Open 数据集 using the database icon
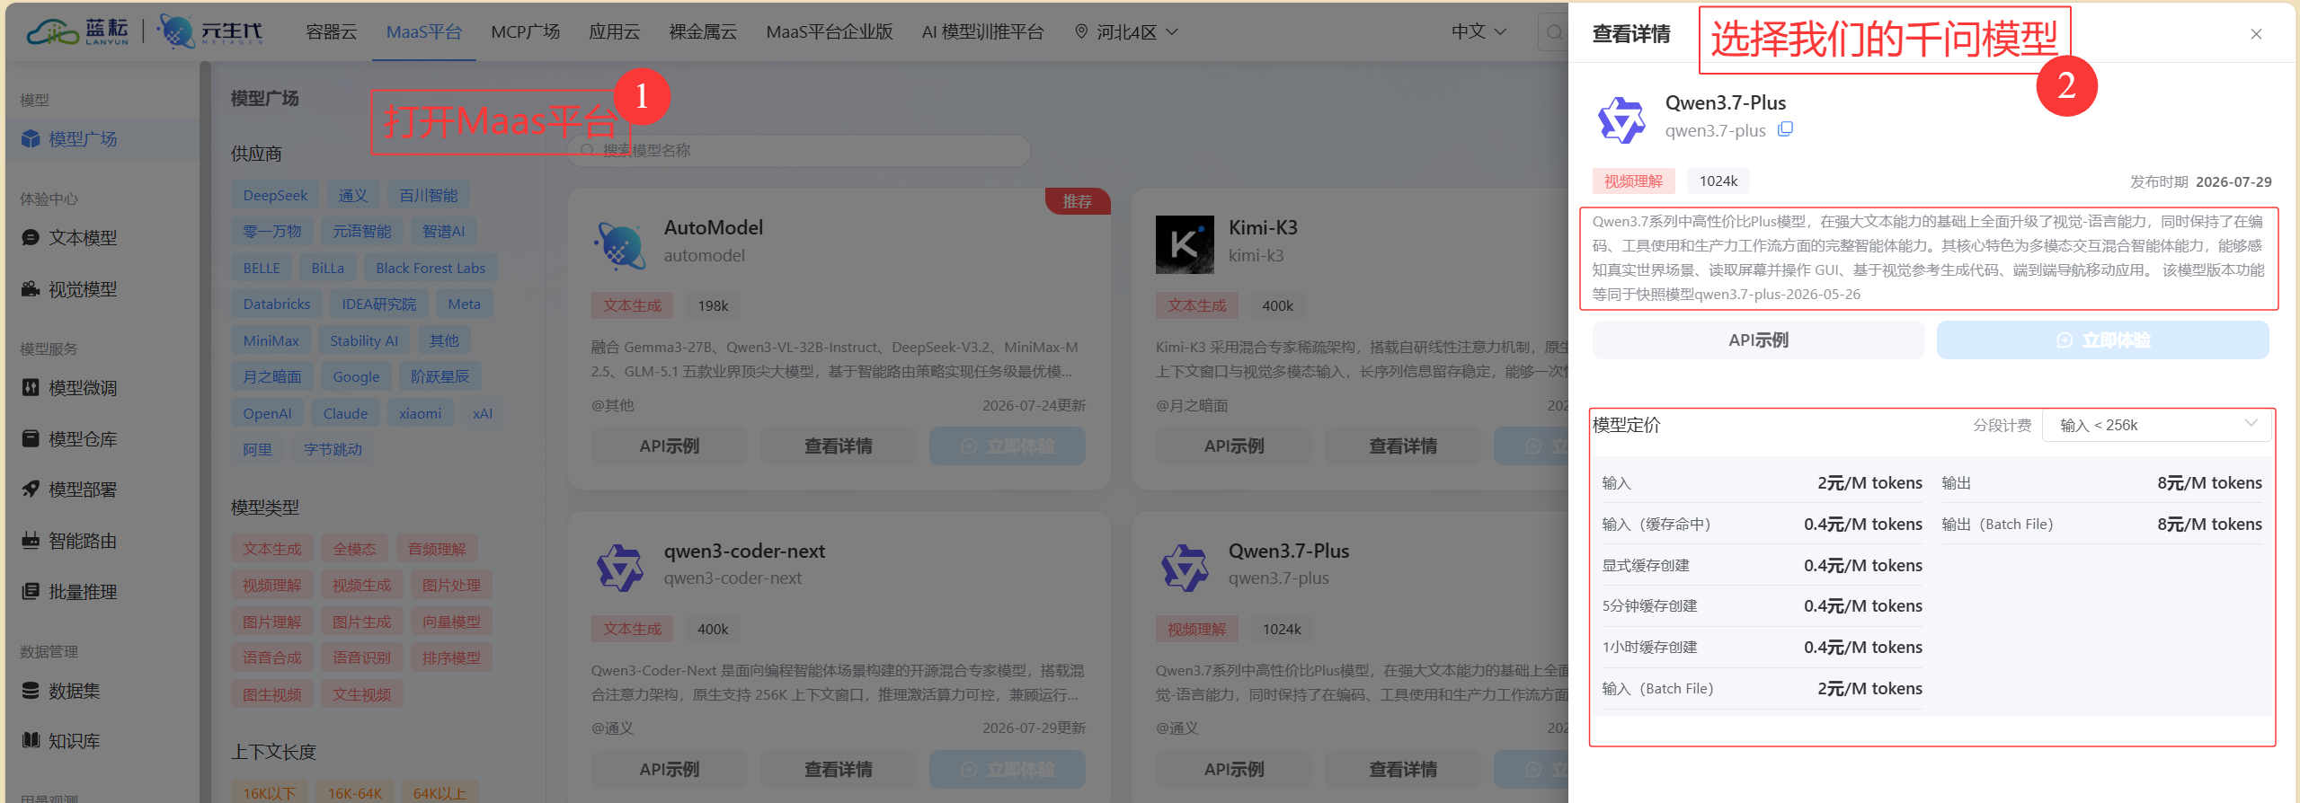2300x803 pixels. tap(31, 690)
